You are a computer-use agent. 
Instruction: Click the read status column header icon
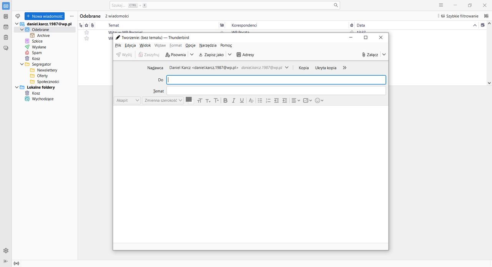tap(222, 25)
